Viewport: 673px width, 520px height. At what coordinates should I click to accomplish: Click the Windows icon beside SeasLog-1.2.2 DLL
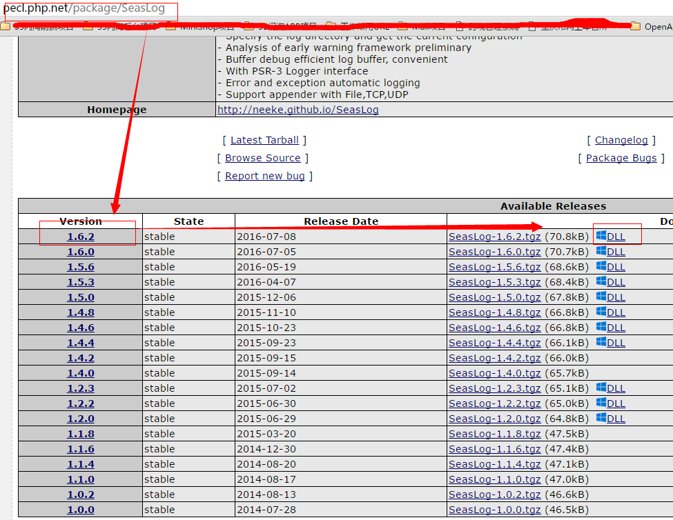[601, 403]
